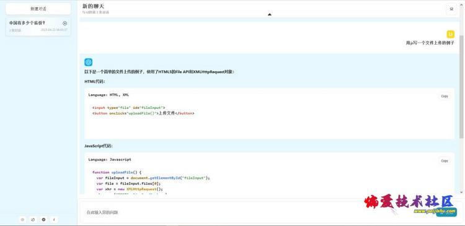The image size is (465, 226).
Task: Click the export icon at the chat header's right
Action: click(x=451, y=9)
